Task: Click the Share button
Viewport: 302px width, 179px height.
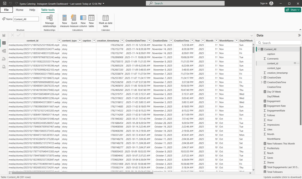Action: tap(292, 10)
